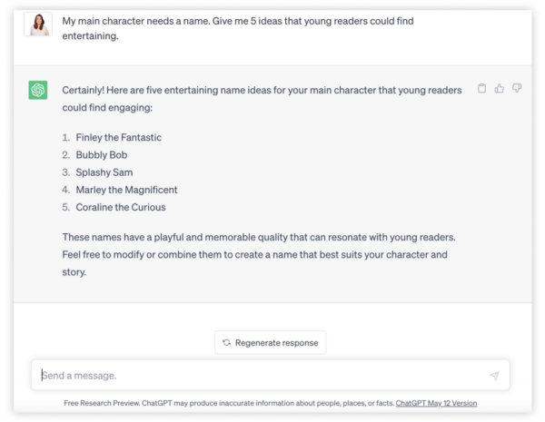Open the ChatGPT May 12 Version link
This screenshot has height=422, width=545.
436,403
